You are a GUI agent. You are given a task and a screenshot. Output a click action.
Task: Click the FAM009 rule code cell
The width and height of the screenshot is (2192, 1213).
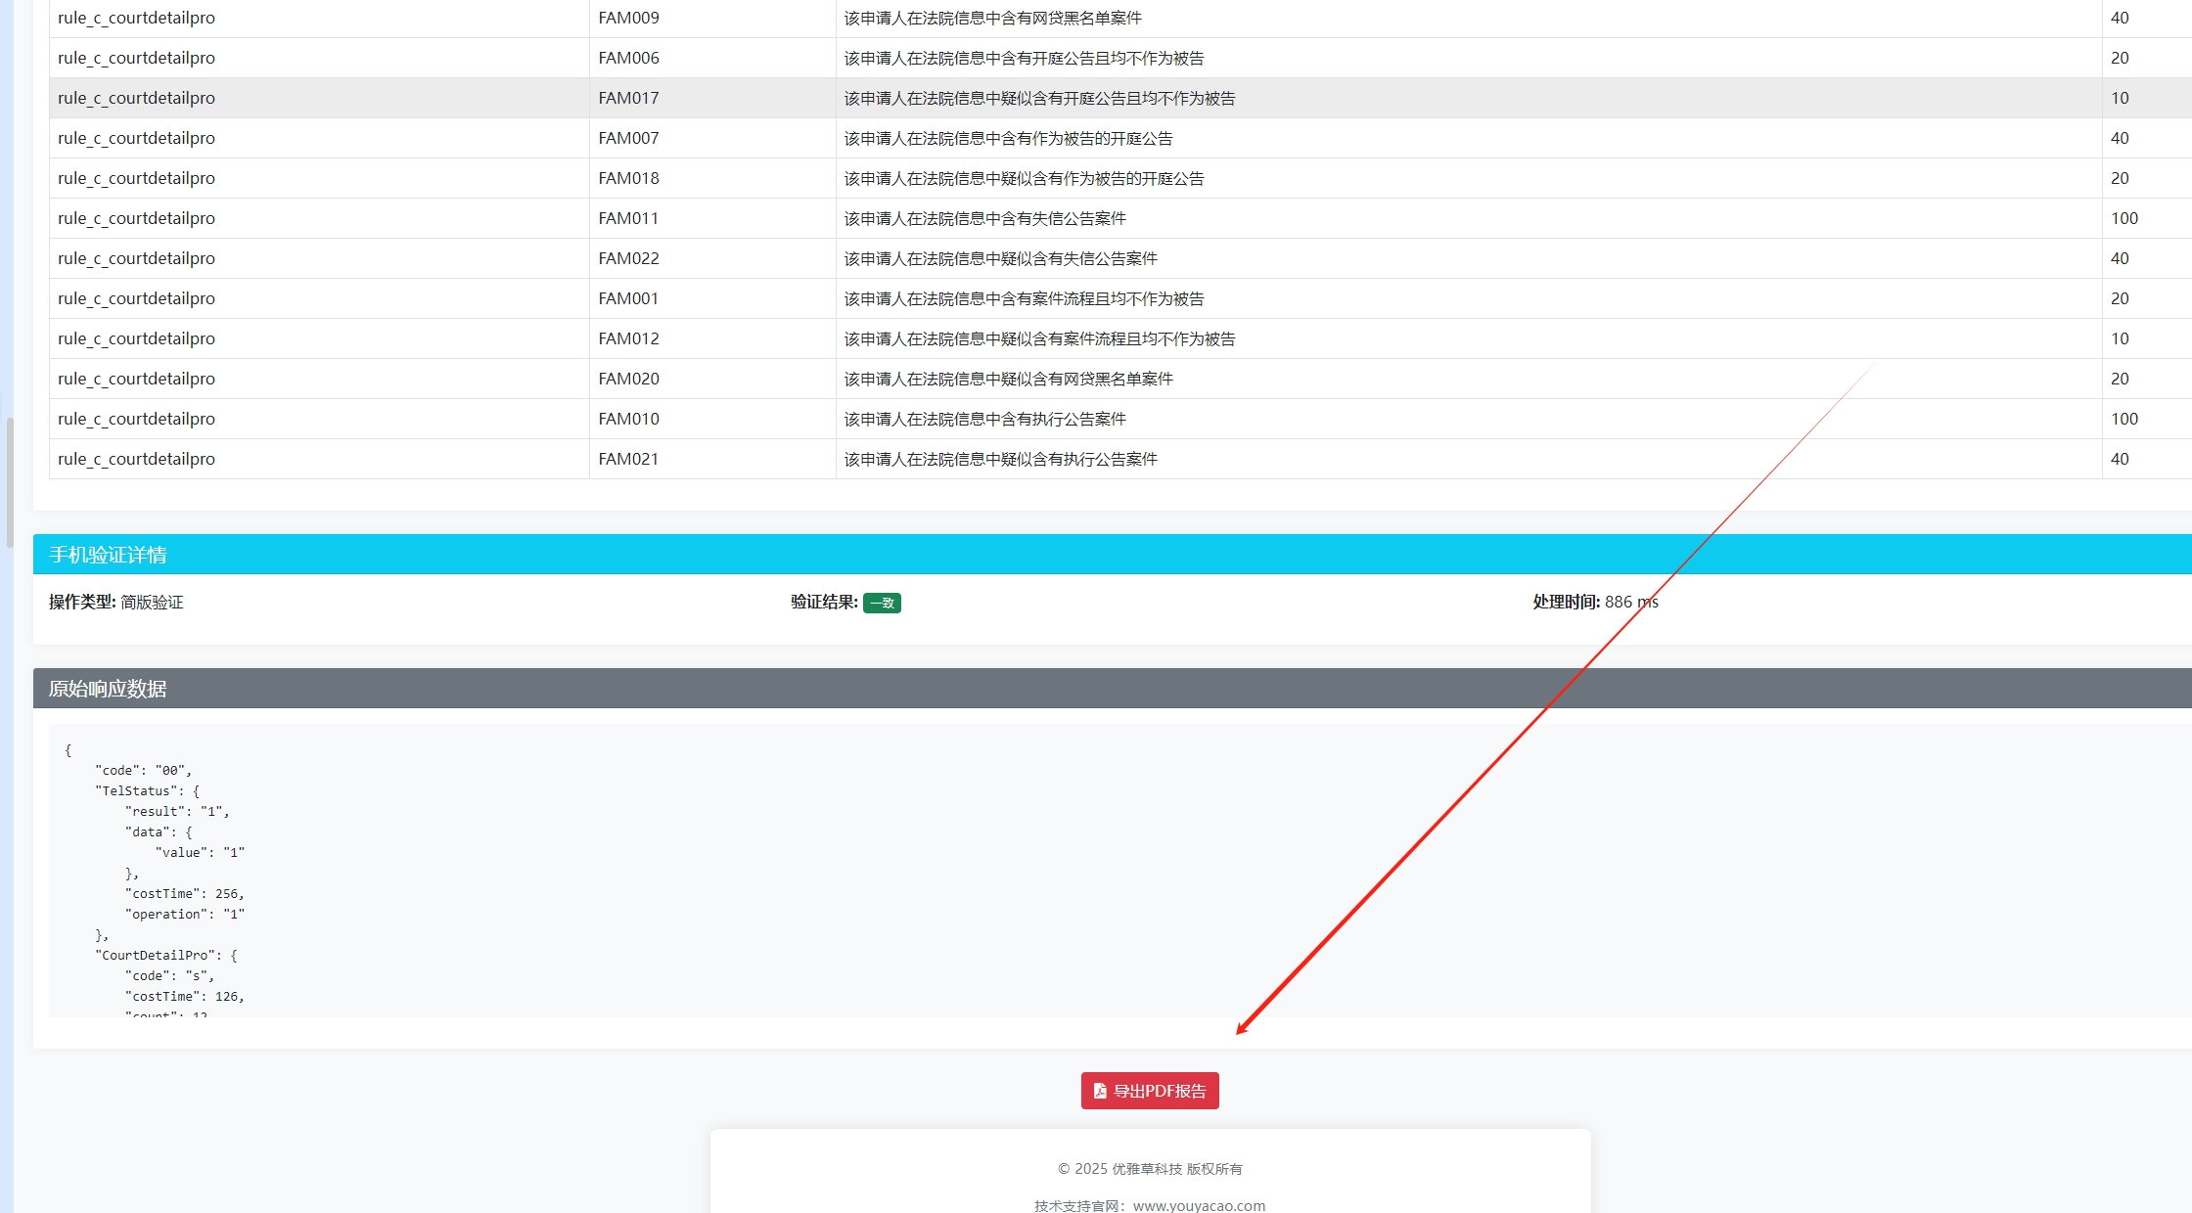628,18
